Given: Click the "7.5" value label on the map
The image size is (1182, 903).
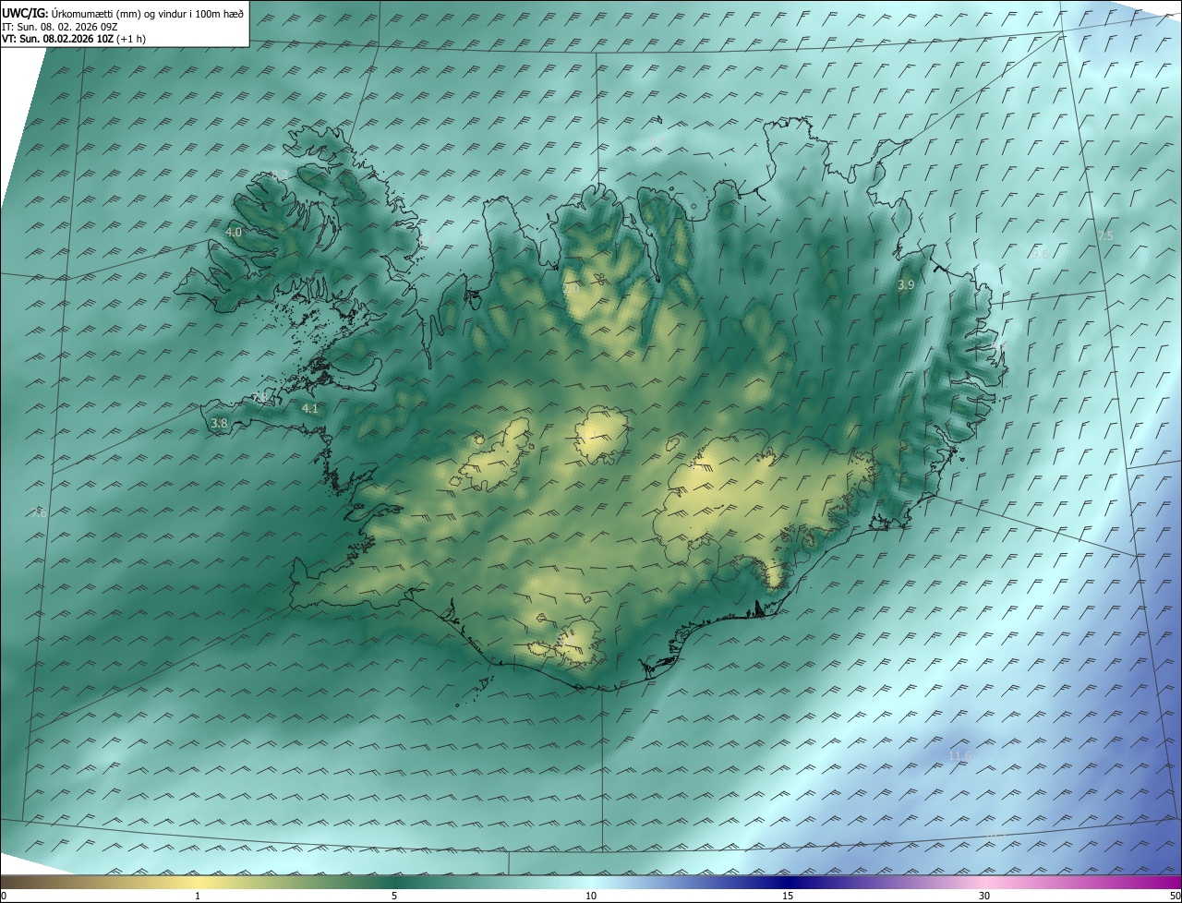Looking at the screenshot, I should 1105,236.
